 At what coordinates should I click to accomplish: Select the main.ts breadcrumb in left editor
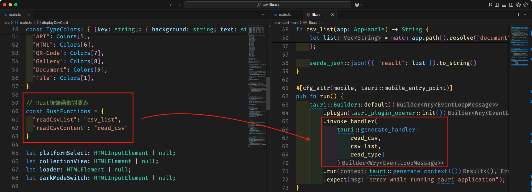pos(26,23)
